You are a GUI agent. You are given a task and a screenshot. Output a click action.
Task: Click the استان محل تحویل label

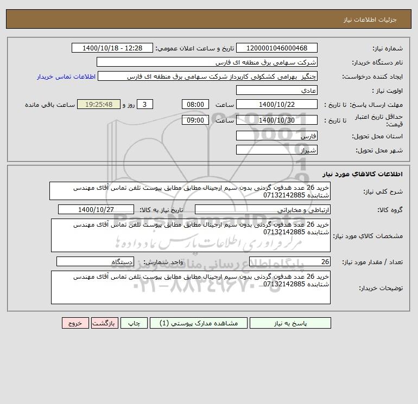coord(377,136)
